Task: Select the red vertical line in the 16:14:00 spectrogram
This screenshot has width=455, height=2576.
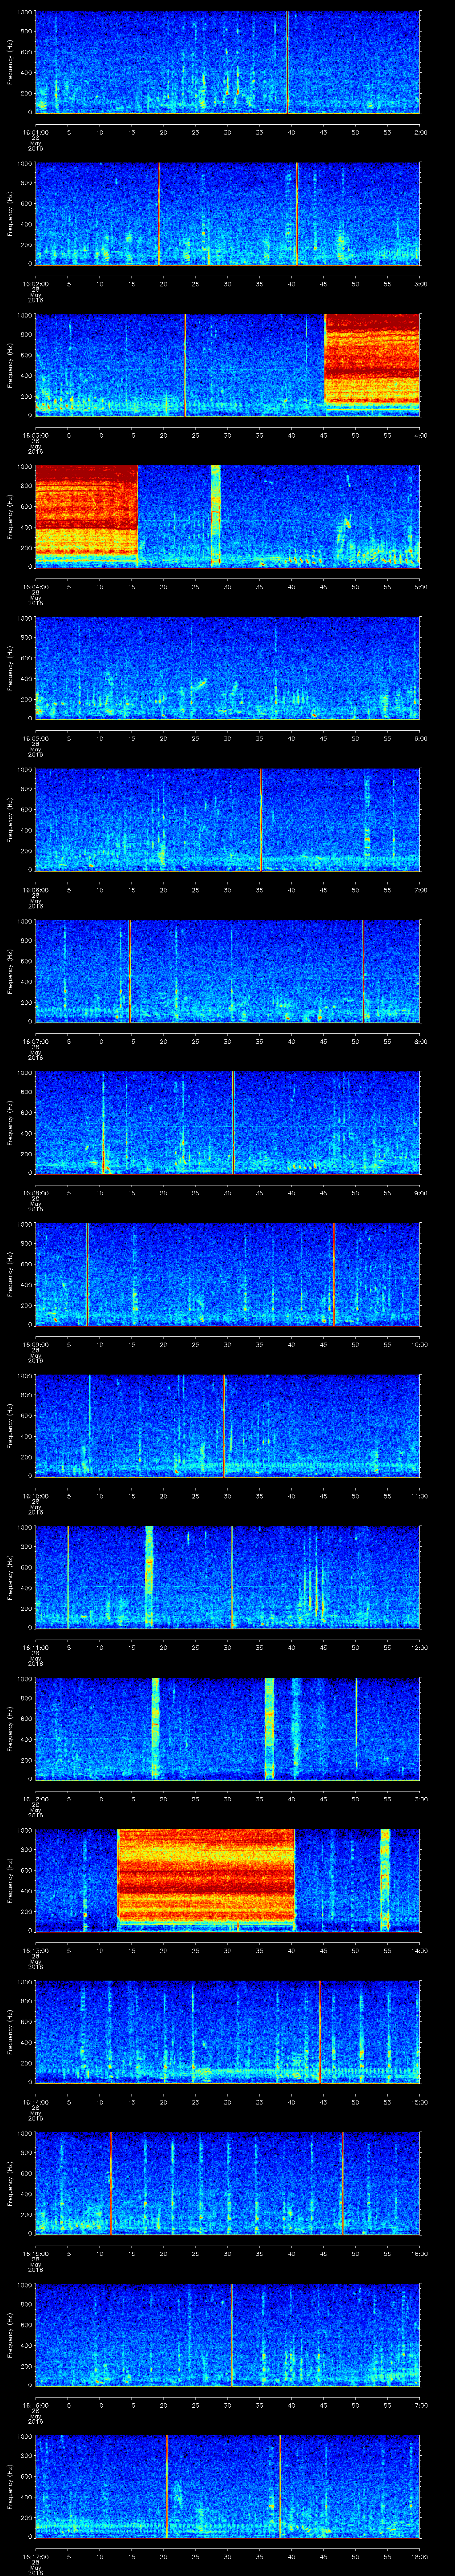Action: click(320, 2031)
